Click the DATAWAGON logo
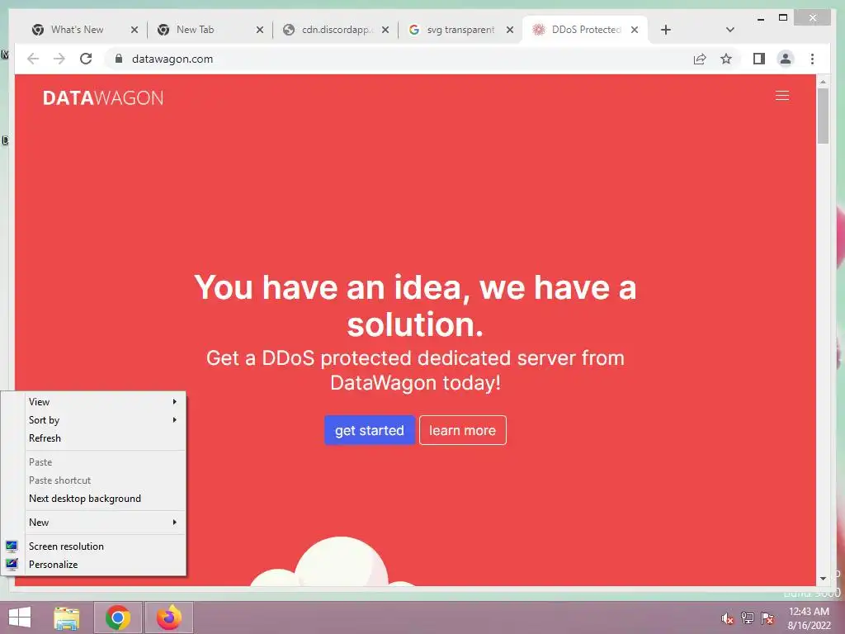Viewport: 845px width, 634px height. (x=103, y=97)
